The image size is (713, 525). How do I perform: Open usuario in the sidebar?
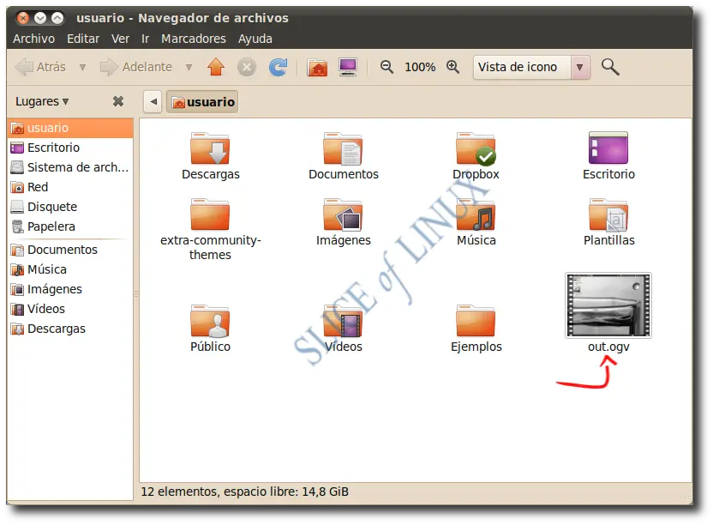(x=70, y=128)
